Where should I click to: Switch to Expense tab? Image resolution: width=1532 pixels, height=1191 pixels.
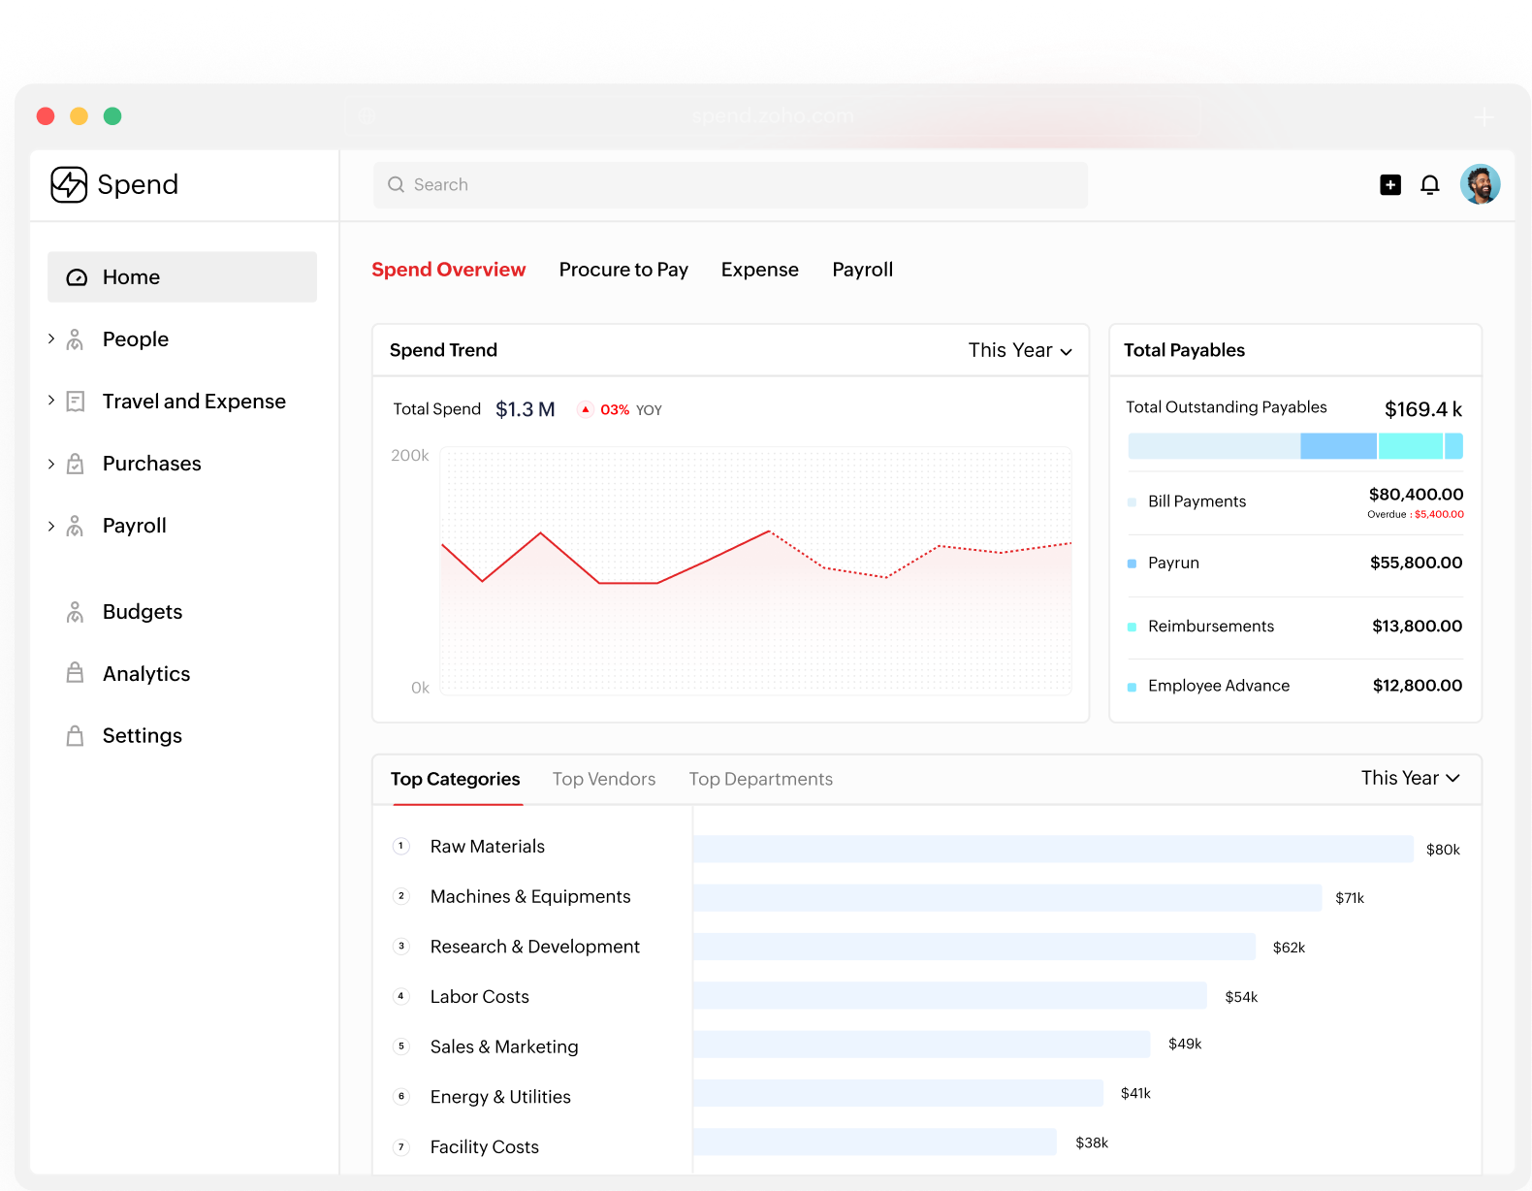point(760,270)
